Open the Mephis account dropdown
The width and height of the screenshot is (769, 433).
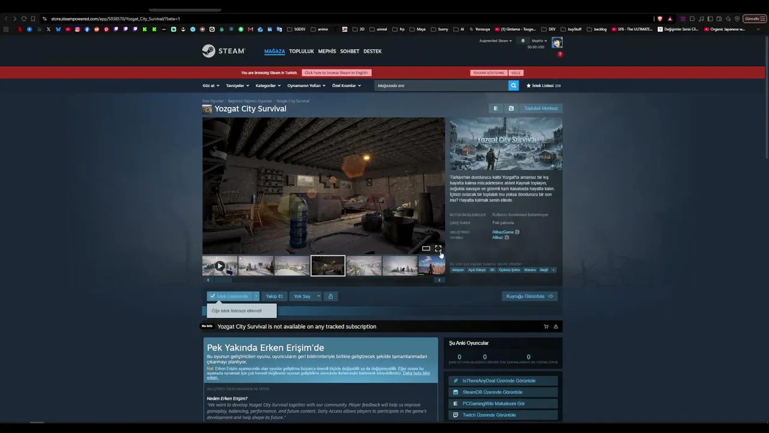[540, 41]
